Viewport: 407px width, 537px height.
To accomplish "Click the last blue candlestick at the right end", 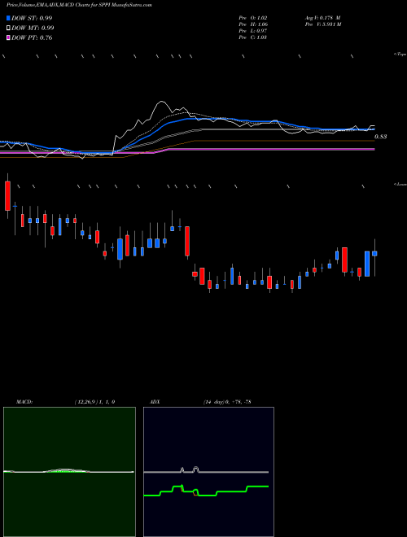I will [x=374, y=254].
